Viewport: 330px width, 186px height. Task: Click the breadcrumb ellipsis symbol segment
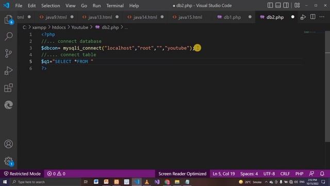click(126, 27)
